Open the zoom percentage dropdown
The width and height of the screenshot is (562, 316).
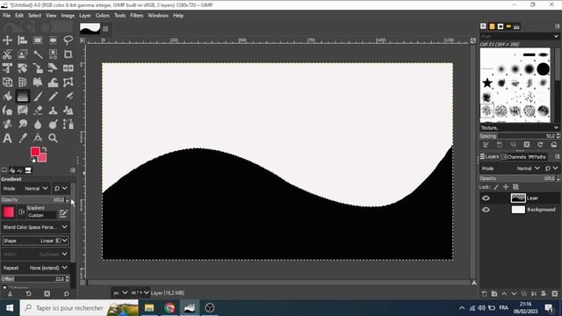140,292
